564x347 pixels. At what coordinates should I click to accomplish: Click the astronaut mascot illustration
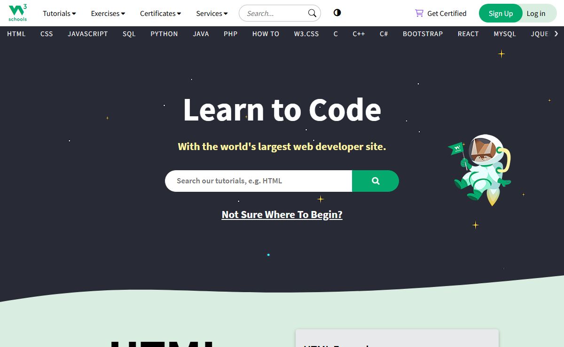pos(482,169)
